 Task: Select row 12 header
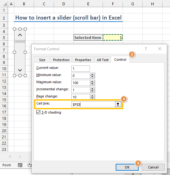pyautogui.click(x=4, y=81)
